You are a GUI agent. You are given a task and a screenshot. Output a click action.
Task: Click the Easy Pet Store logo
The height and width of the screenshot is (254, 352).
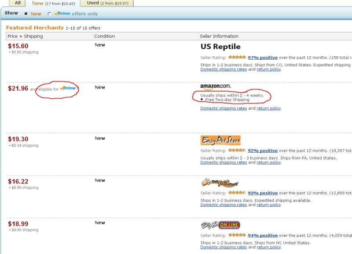click(x=220, y=140)
